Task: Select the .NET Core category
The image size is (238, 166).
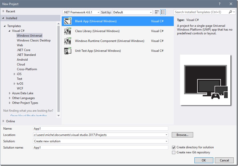Action: tap(23, 50)
